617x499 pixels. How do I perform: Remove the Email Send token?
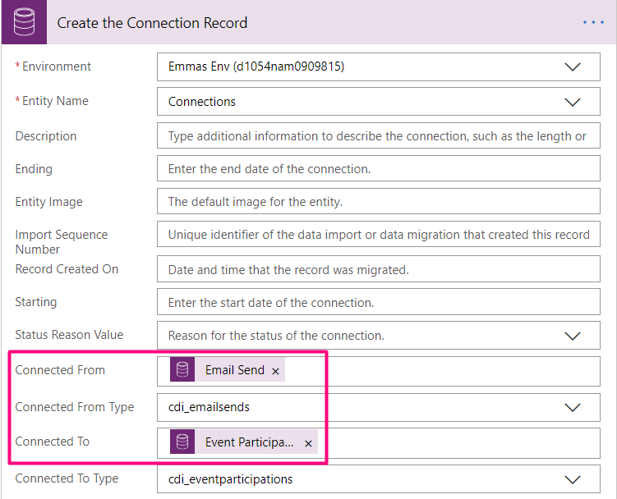coord(276,371)
